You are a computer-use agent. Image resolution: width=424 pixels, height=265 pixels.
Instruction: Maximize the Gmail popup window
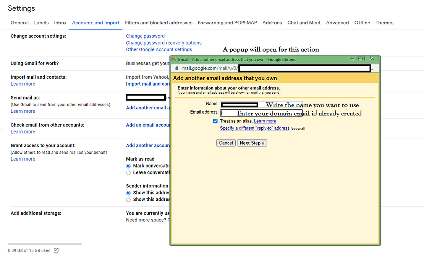click(360, 59)
